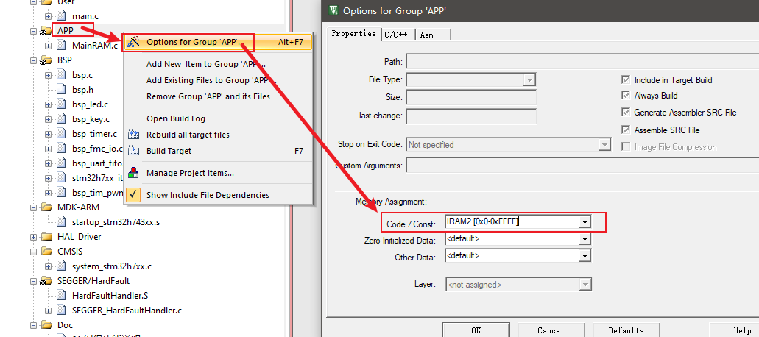Open the Code / Const memory dropdown
This screenshot has height=337, width=759.
(585, 222)
